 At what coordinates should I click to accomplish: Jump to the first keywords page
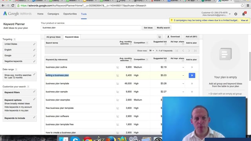click(177, 51)
